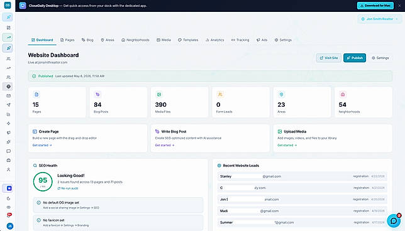
Task: Switch to the Settings tab in the top navigation
Action: (x=283, y=40)
